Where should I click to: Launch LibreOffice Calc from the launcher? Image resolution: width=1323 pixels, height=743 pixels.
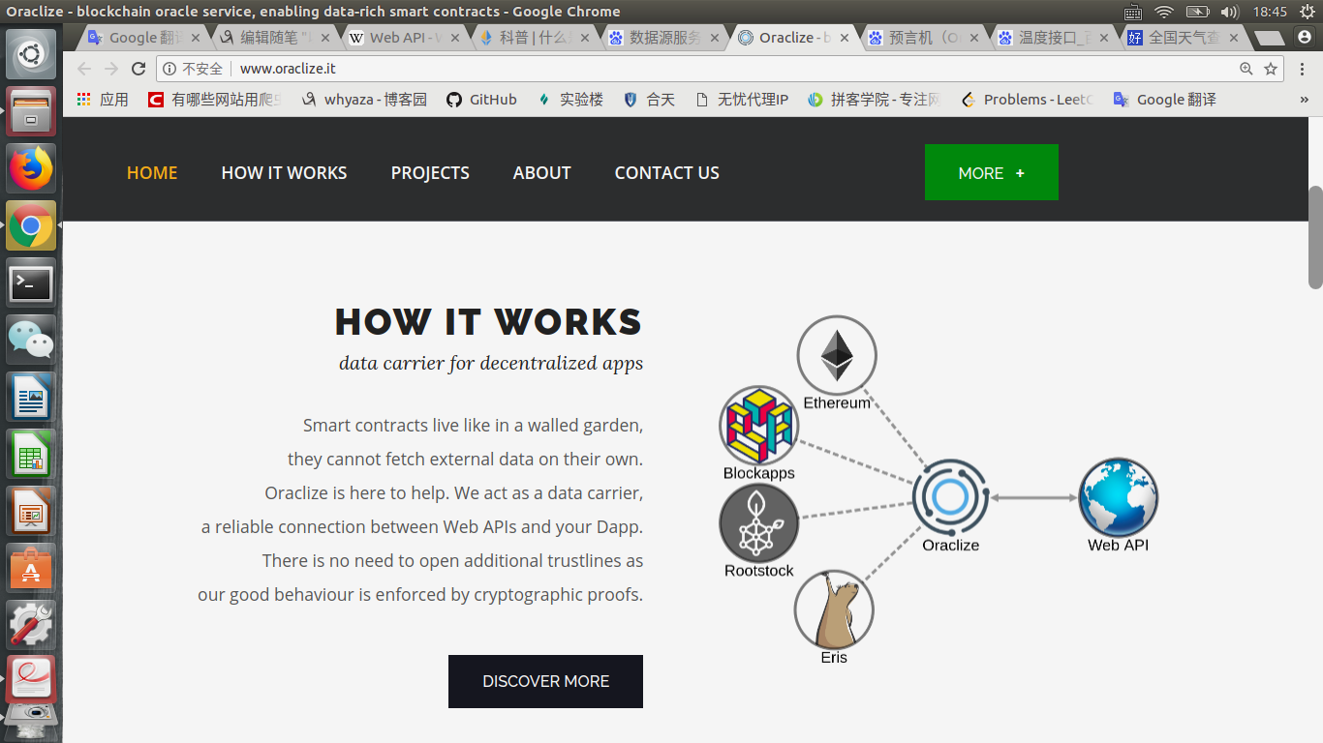31,454
